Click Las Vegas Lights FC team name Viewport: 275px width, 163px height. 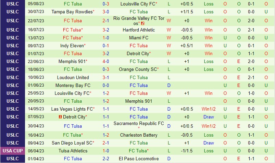click(x=72, y=109)
